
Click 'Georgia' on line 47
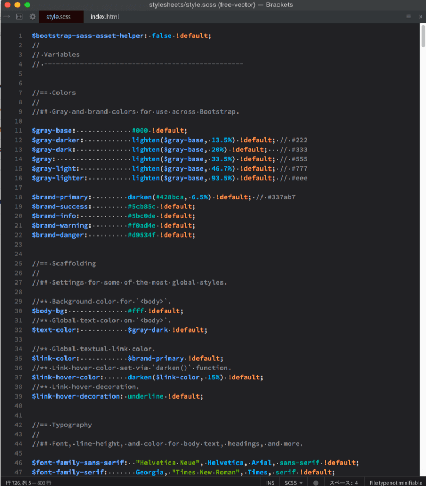150,472
